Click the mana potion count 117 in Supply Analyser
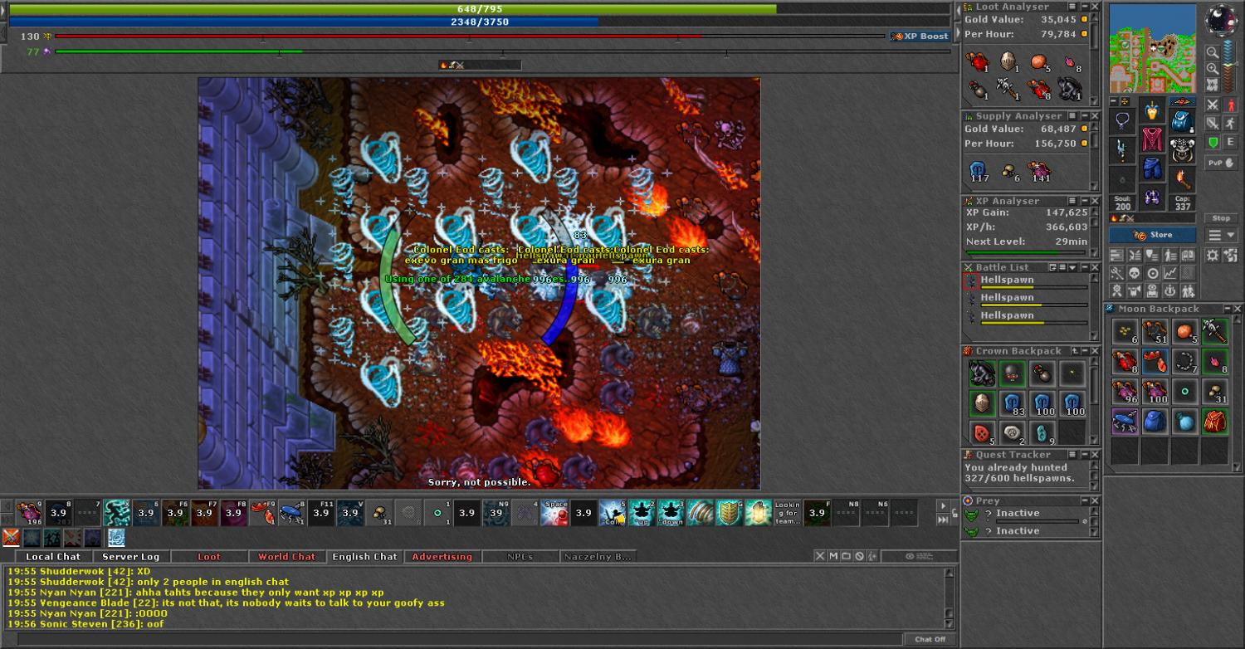The image size is (1245, 649). pyautogui.click(x=979, y=171)
